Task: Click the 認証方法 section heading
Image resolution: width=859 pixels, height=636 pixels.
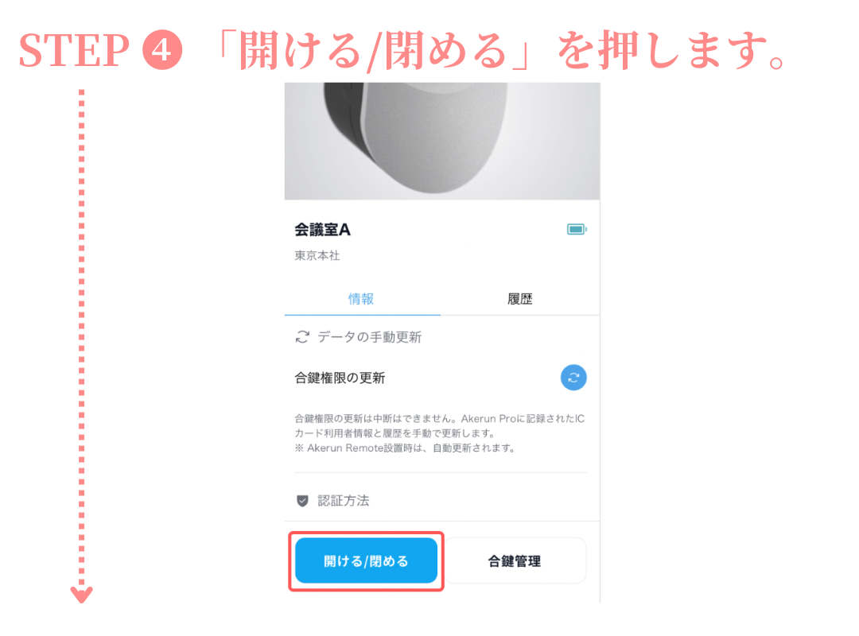Action: click(x=344, y=501)
